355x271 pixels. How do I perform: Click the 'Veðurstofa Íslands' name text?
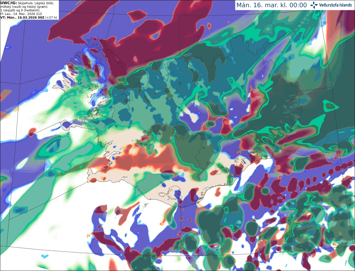336,5
